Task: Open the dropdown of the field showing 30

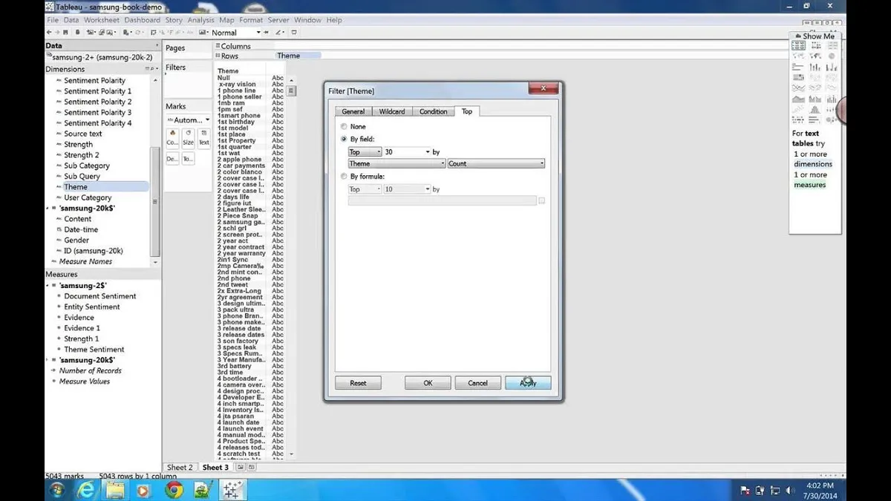Action: point(427,152)
